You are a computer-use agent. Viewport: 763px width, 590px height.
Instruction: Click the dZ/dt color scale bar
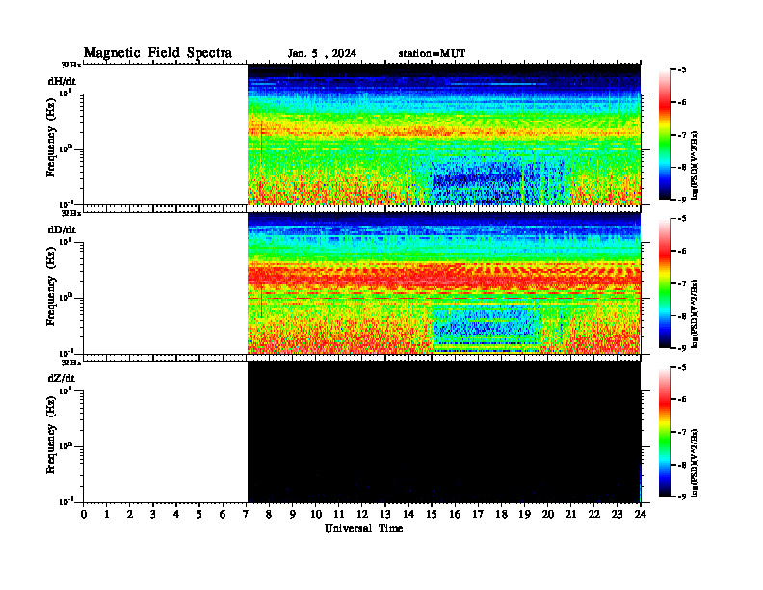665,432
